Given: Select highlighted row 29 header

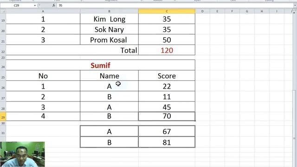Looking at the screenshot, I should pyautogui.click(x=3, y=116).
